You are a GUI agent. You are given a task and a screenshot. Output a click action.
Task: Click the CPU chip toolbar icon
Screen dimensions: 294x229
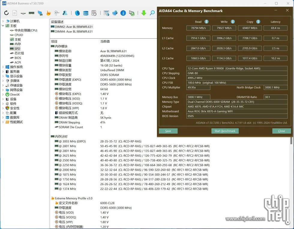click(x=23, y=13)
